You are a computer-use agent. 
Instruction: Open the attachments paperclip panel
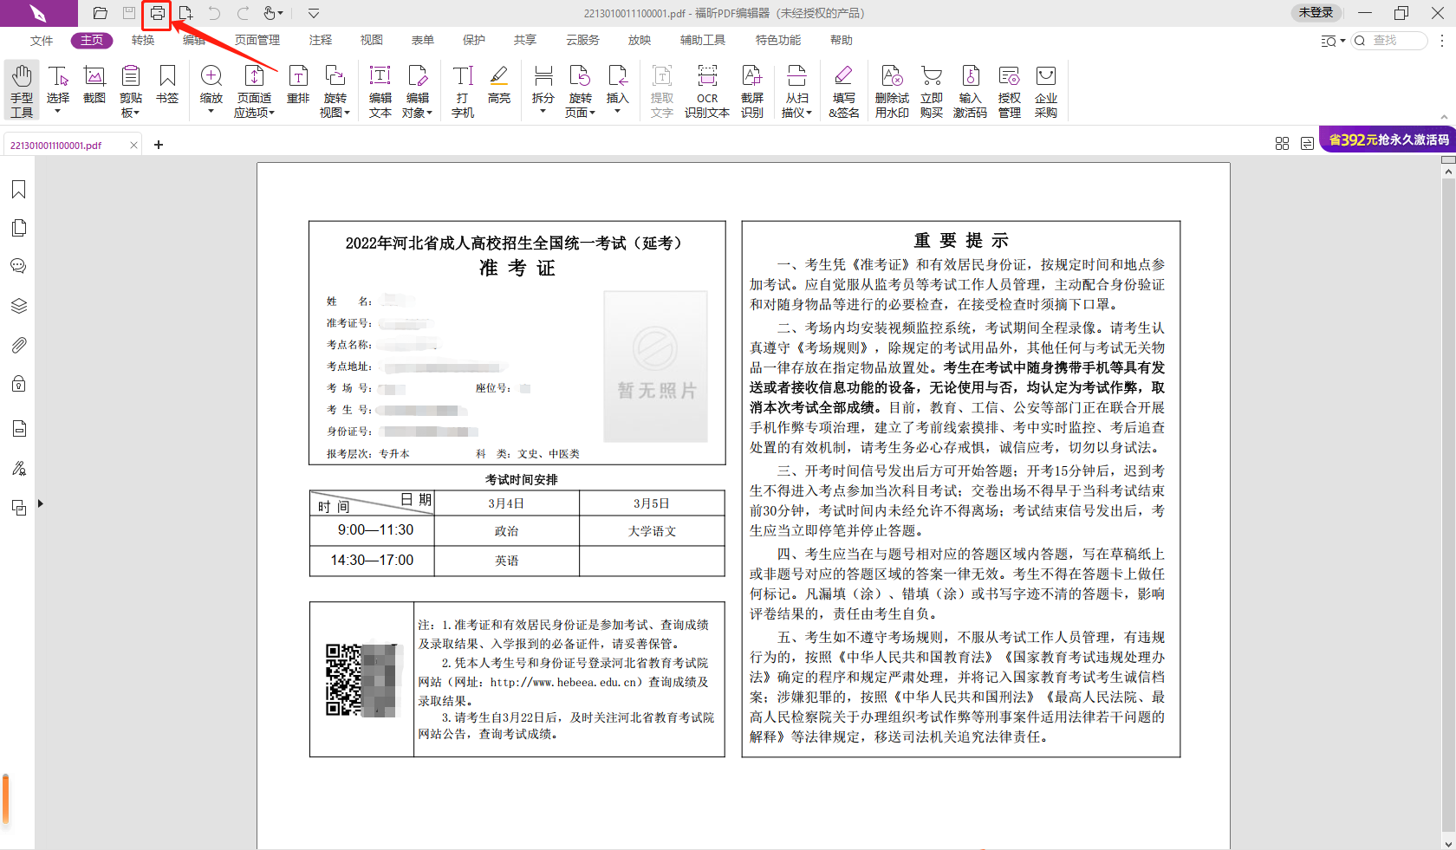pyautogui.click(x=18, y=345)
